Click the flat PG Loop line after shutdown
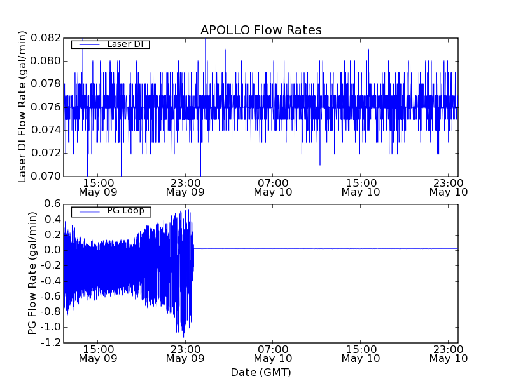509x381 pixels. click(326, 248)
